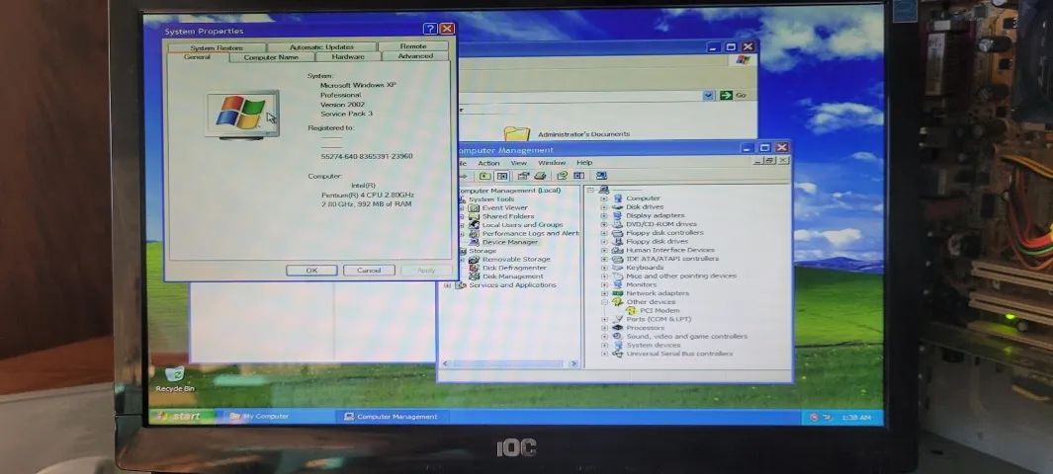Expand Ports (COM & LPT) category

coord(604,320)
